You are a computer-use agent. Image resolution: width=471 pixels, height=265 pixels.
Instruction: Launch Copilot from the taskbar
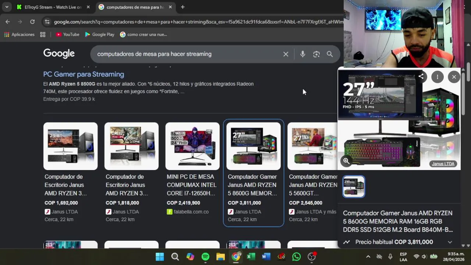pos(190,257)
